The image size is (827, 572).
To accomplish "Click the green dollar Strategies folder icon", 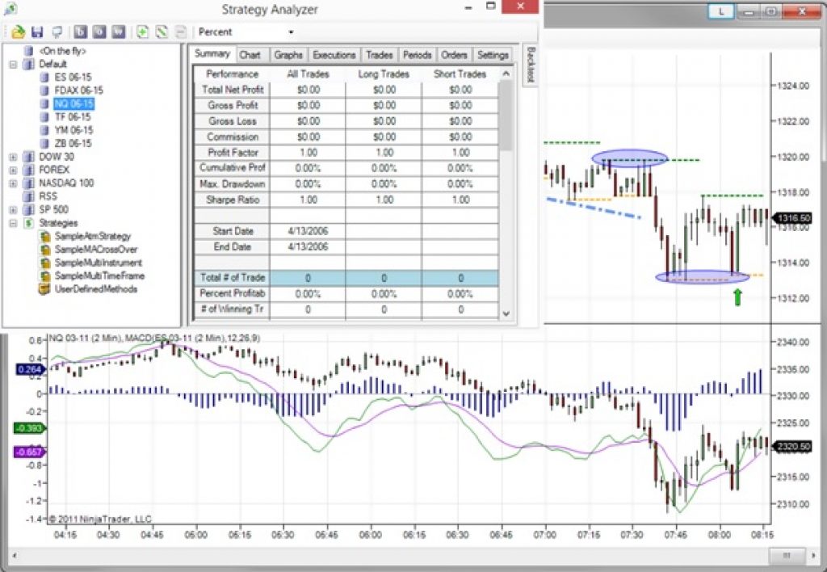I will tap(28, 223).
